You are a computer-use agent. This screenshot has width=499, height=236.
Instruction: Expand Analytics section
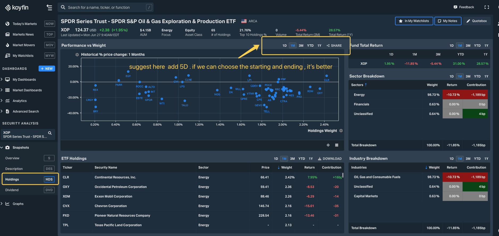[x=2, y=101]
